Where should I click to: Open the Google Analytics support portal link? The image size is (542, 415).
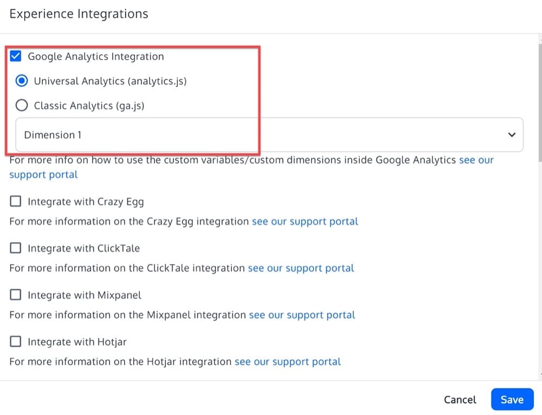tap(476, 159)
